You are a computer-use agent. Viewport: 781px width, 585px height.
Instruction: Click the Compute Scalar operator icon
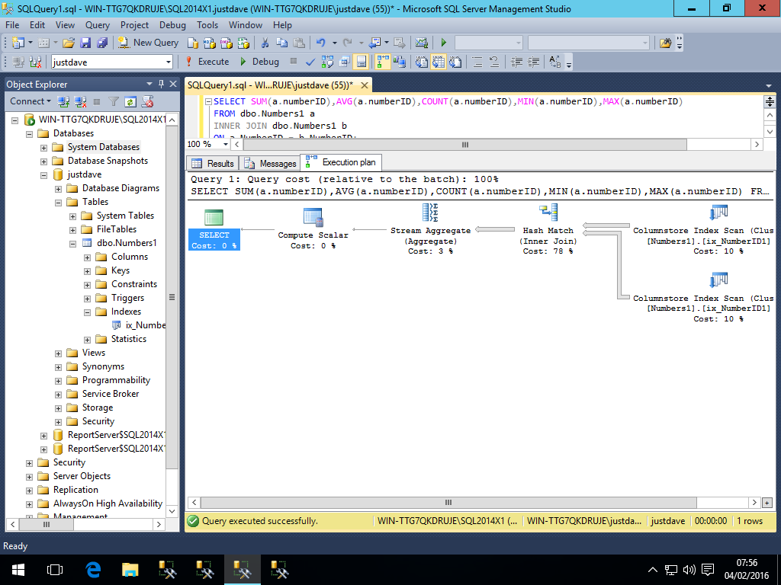pos(313,216)
